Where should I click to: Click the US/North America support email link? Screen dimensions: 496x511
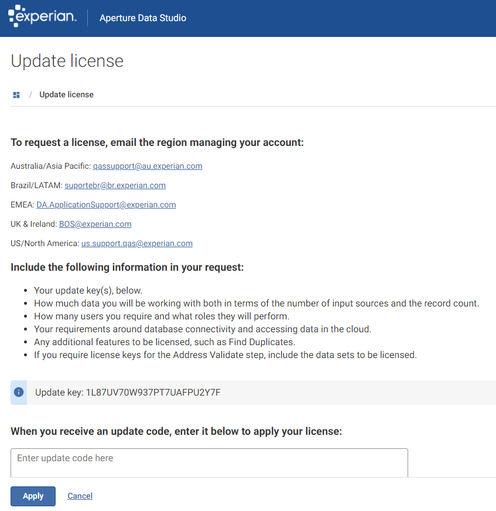(136, 243)
